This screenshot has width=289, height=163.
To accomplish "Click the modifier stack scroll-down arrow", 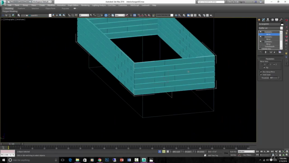I will (x=281, y=48).
